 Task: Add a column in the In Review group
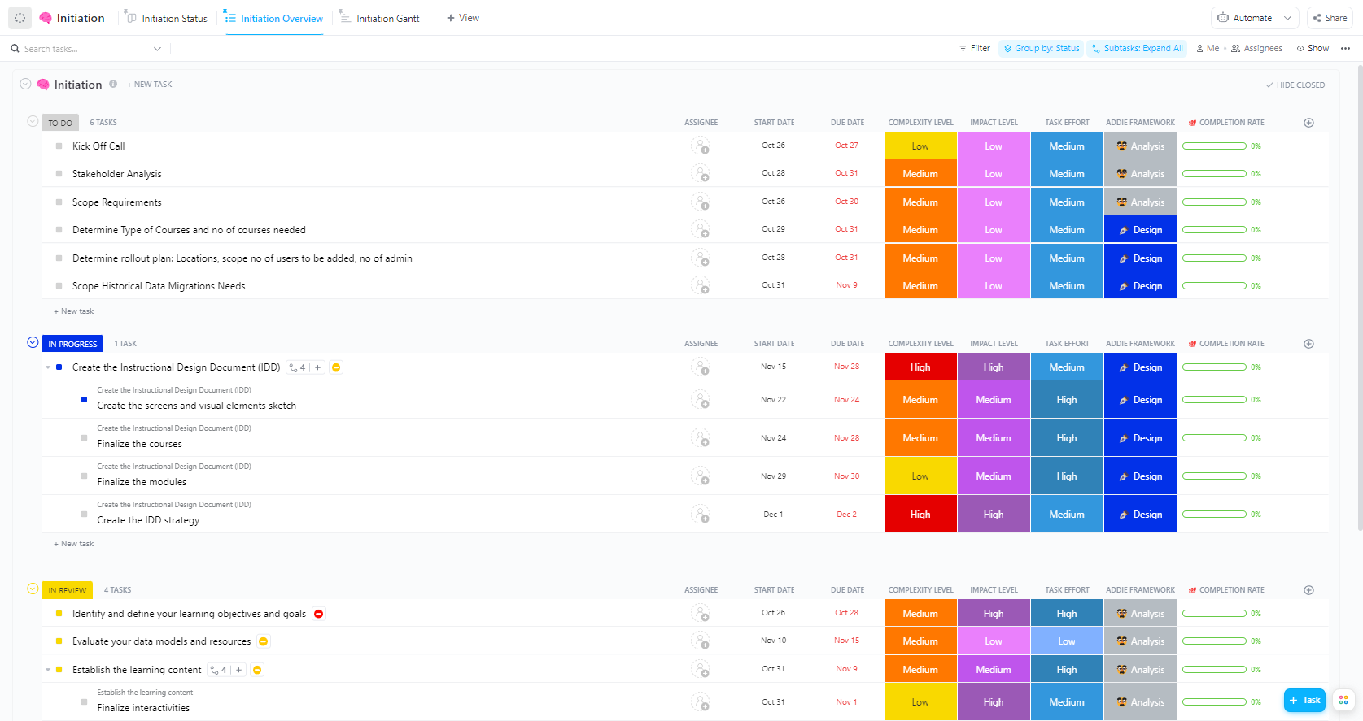click(1308, 590)
